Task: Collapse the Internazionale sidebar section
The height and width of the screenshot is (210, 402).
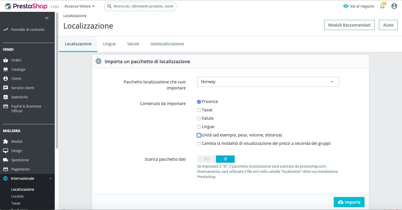Action: (51, 179)
